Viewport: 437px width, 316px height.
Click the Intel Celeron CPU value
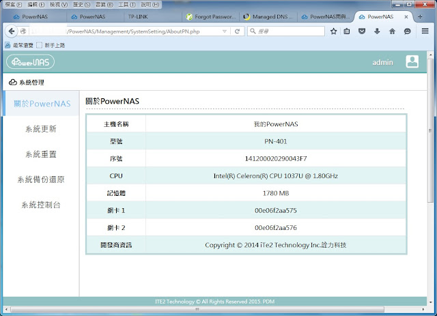(276, 176)
